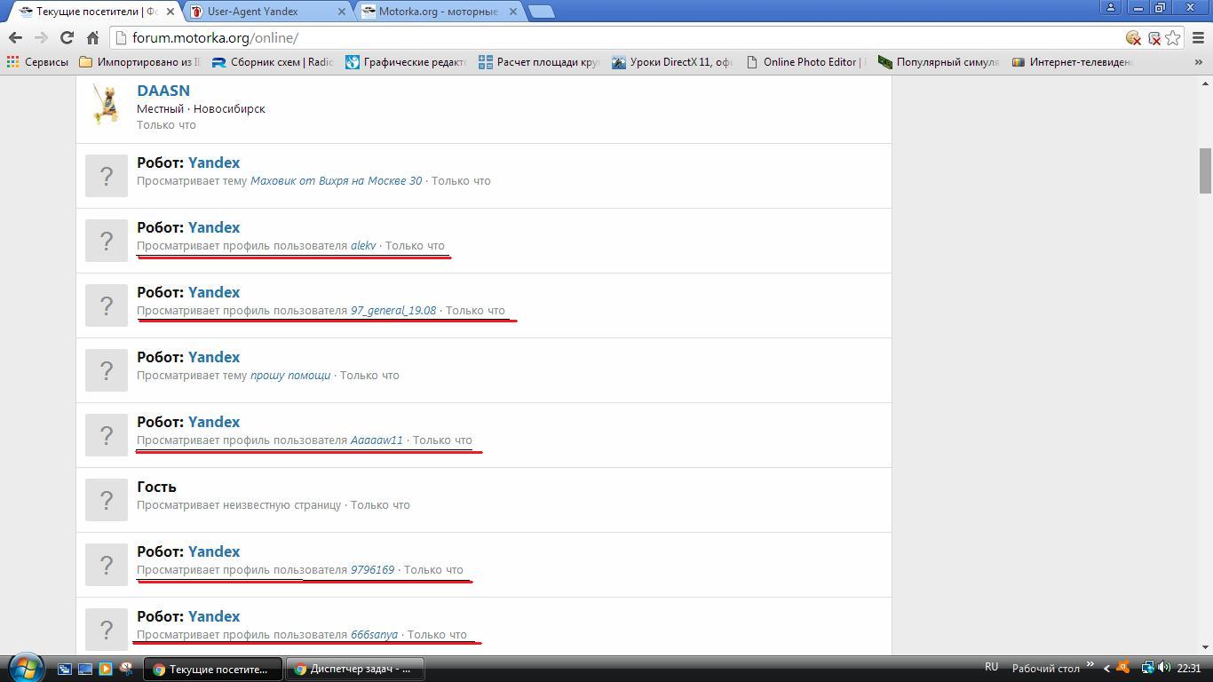Image resolution: width=1213 pixels, height=682 pixels.
Task: Close the User-Agent Yandex tab
Action: (342, 12)
